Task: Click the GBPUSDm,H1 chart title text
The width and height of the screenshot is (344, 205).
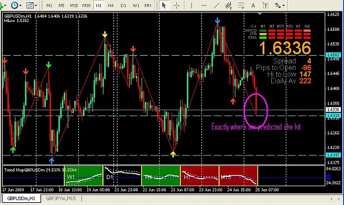Action: [x=18, y=16]
